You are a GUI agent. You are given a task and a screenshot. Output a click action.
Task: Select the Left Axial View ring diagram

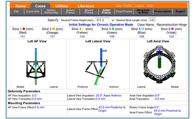pos(160,64)
